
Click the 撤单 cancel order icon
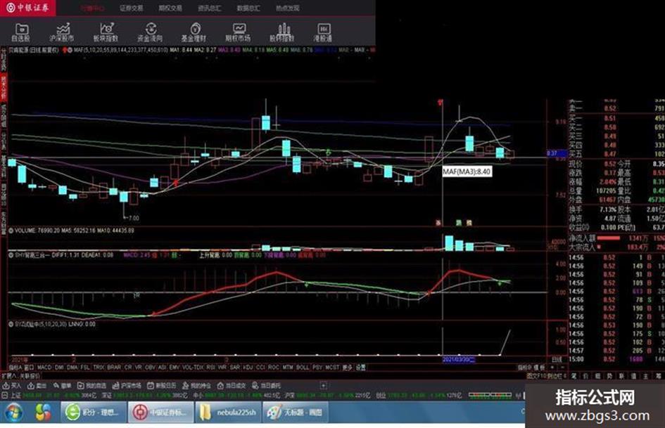click(x=63, y=386)
